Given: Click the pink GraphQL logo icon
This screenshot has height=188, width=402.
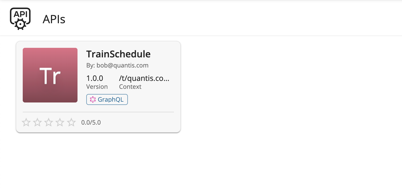Looking at the screenshot, I should 93,100.
